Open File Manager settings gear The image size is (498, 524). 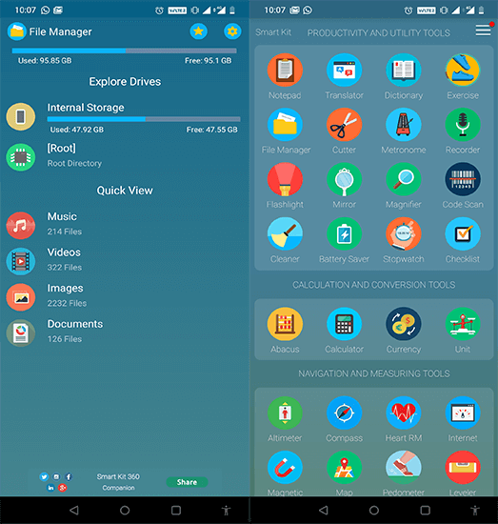pyautogui.click(x=232, y=31)
